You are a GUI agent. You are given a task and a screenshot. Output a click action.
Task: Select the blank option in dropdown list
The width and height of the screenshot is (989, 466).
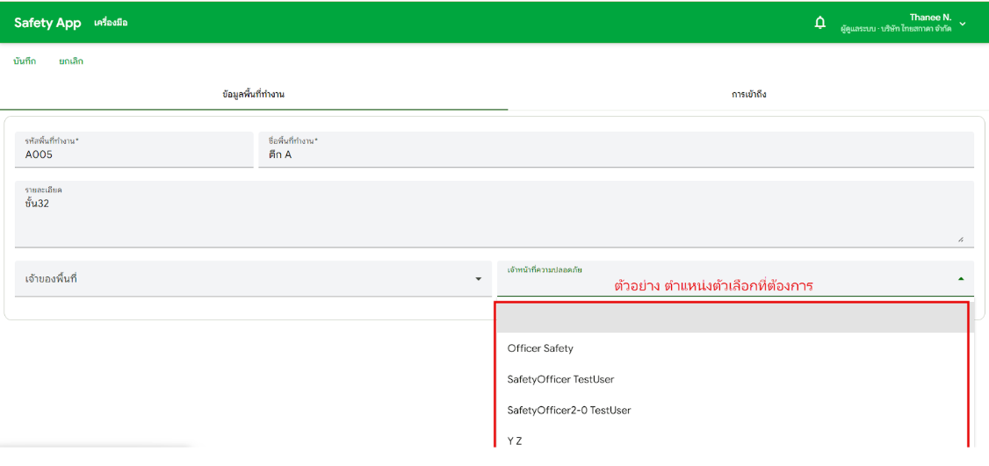coord(731,318)
